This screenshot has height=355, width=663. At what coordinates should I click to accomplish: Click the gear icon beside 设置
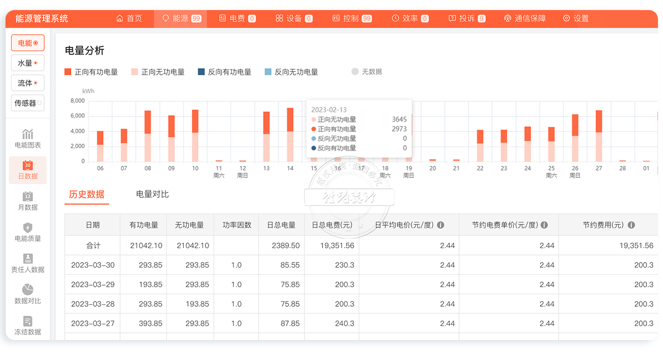pos(567,19)
